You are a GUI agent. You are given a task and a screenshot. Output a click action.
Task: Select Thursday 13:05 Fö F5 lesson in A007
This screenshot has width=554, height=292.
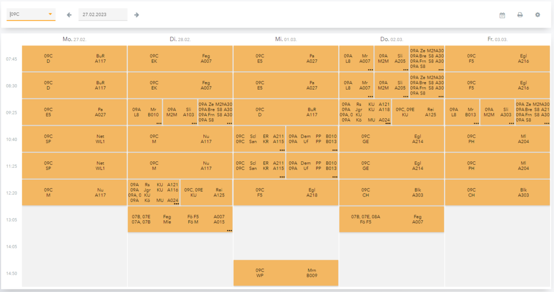[391, 219]
